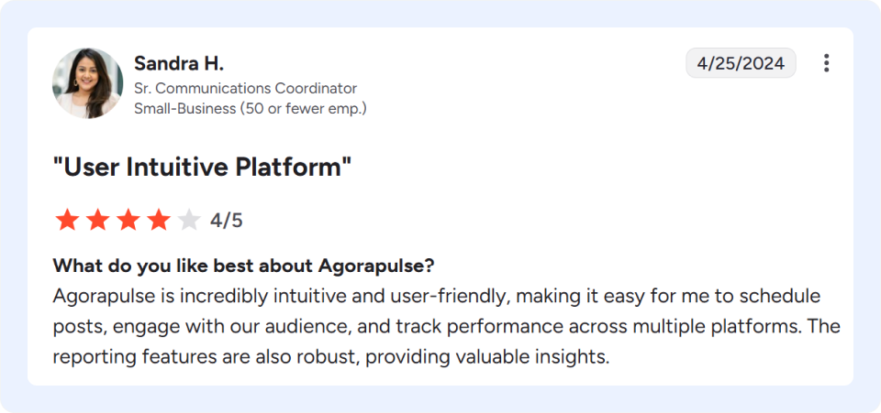This screenshot has height=413, width=881.
Task: Click the fourth rating star
Action: point(159,220)
